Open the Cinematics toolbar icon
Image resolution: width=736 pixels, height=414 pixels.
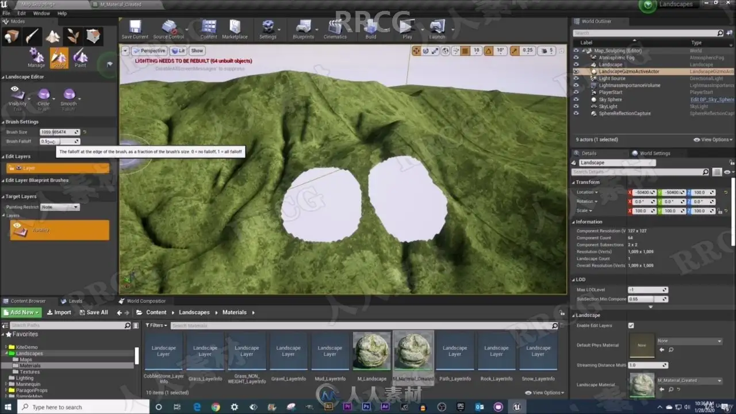coord(335,28)
